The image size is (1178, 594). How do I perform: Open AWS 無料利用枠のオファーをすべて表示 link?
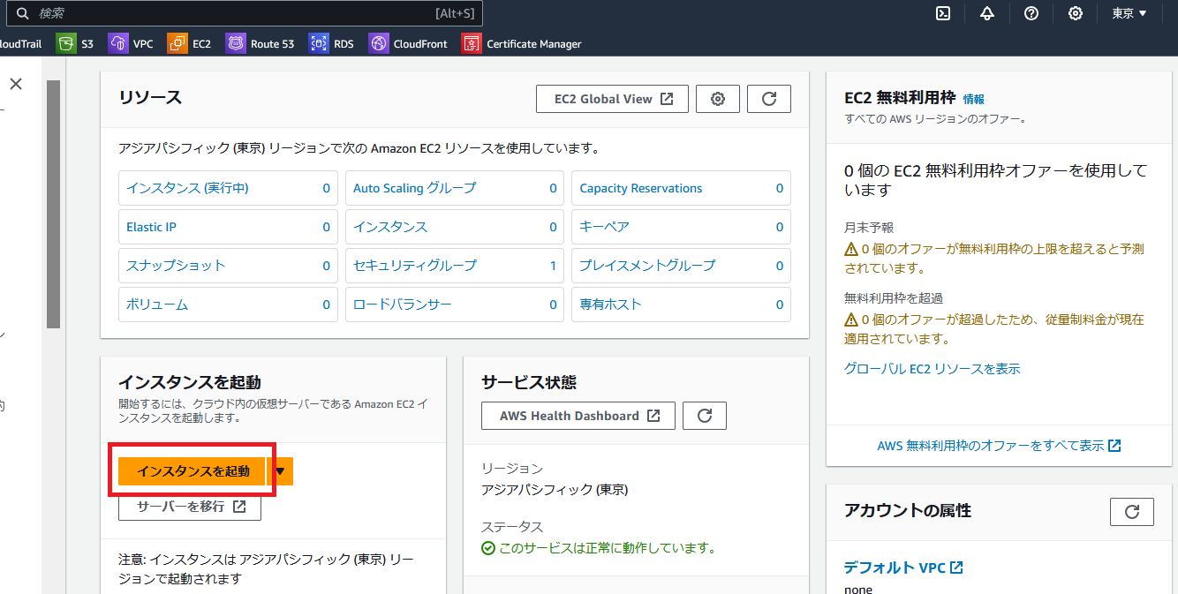tap(999, 446)
